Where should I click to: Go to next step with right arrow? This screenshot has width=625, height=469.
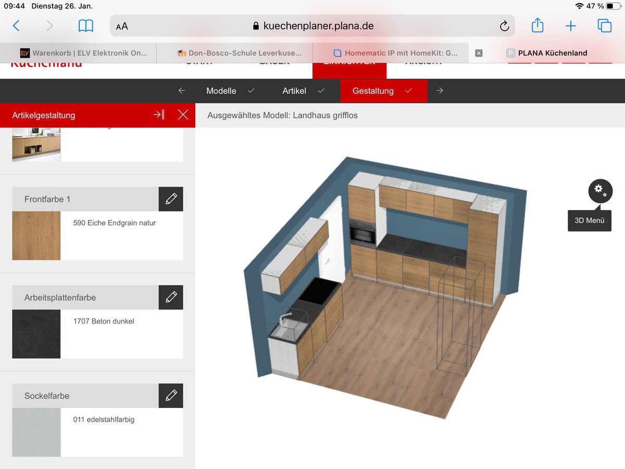(440, 91)
